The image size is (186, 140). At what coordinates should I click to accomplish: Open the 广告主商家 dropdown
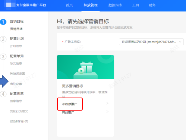click(x=151, y=42)
